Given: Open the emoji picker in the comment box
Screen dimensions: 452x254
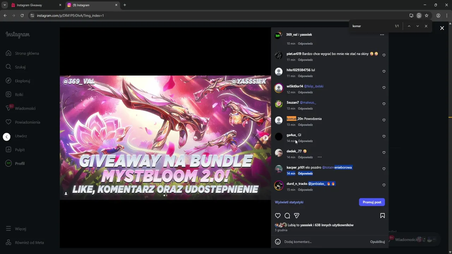Looking at the screenshot, I should click(278, 242).
